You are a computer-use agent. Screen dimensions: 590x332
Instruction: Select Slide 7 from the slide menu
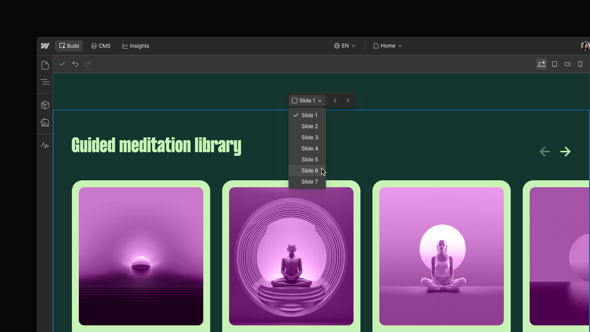pyautogui.click(x=309, y=182)
